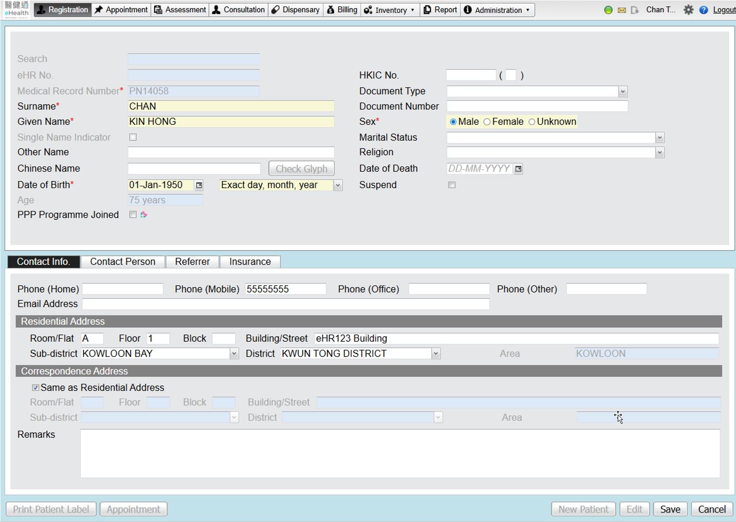
Task: Tick the Suspend checkbox
Action: 452,185
